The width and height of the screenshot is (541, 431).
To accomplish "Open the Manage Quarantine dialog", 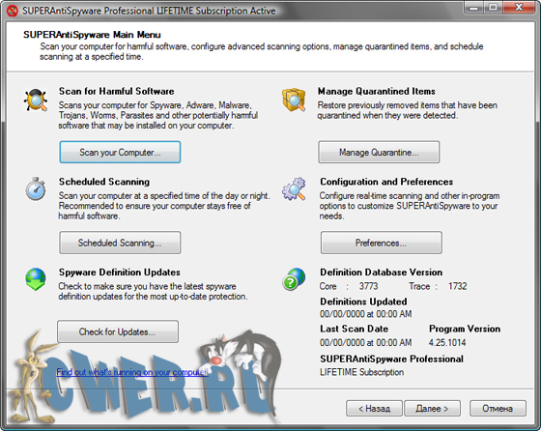I will click(379, 152).
